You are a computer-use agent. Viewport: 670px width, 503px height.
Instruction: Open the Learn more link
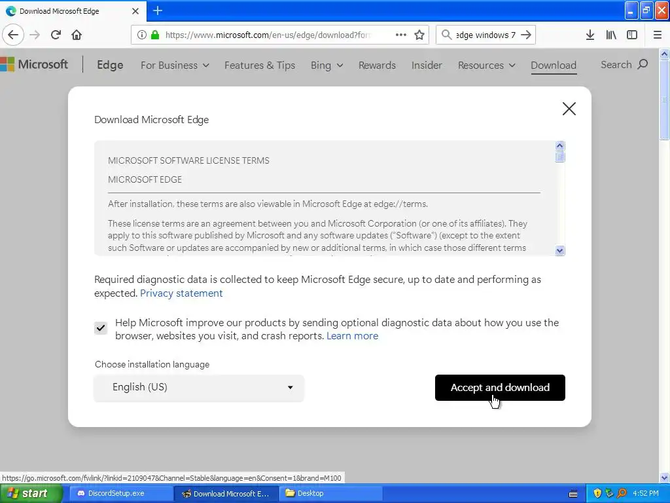(x=352, y=336)
